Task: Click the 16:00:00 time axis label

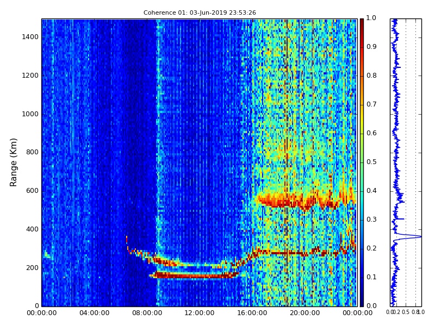Action: tap(252, 313)
